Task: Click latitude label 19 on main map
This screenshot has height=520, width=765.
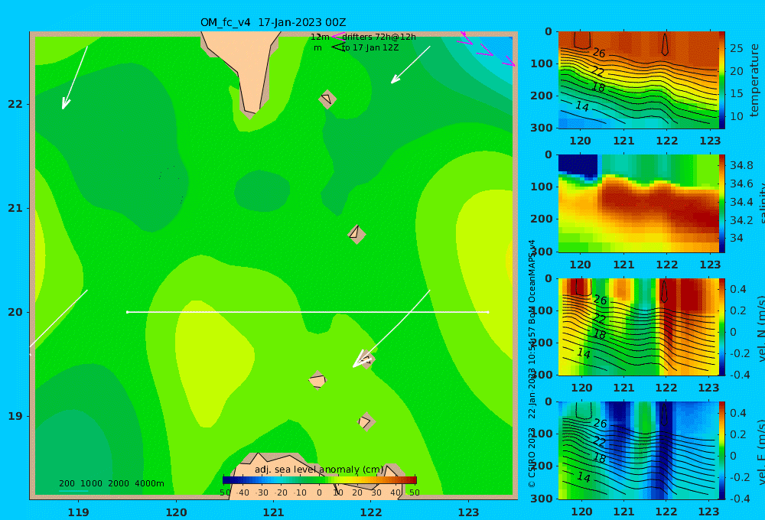Action: pyautogui.click(x=15, y=416)
